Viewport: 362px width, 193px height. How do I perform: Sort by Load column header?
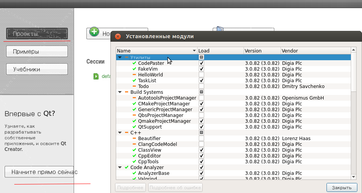[220, 51]
